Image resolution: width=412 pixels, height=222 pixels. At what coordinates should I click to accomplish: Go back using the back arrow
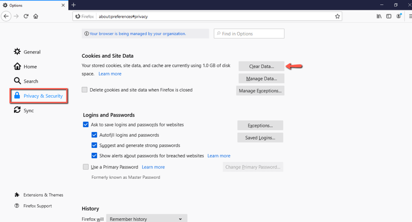(x=6, y=16)
